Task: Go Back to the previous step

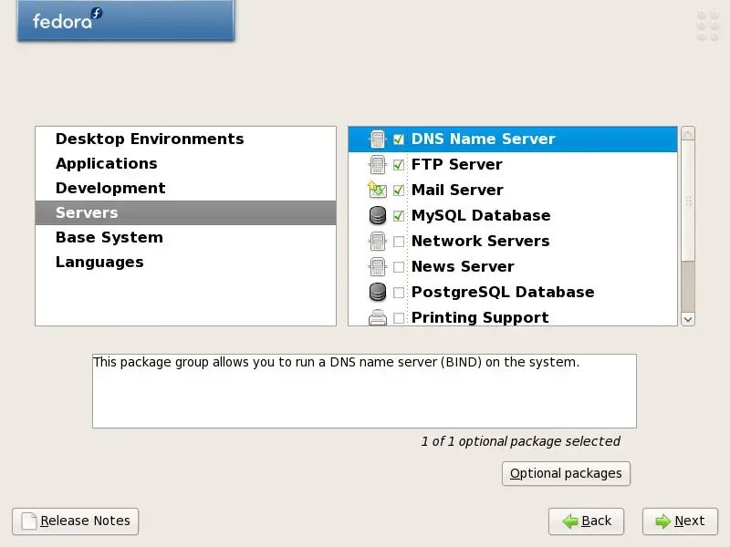Action: [586, 521]
